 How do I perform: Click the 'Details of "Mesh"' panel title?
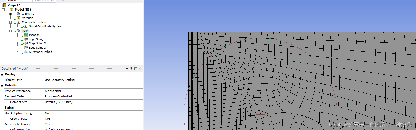click(15, 69)
